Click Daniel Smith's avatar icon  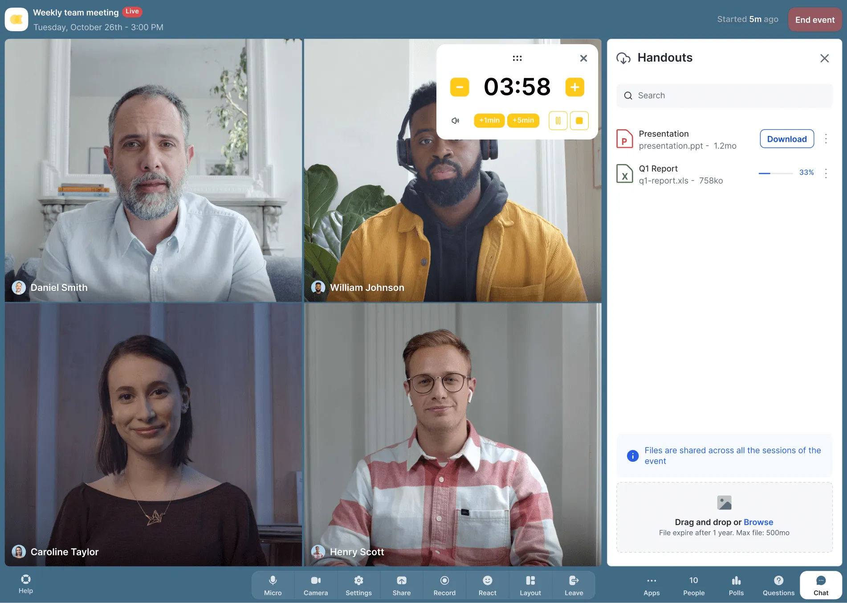tap(19, 287)
